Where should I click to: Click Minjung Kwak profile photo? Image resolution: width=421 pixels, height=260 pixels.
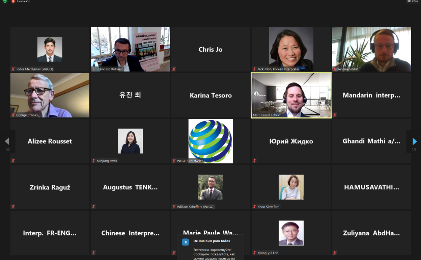pos(130,141)
